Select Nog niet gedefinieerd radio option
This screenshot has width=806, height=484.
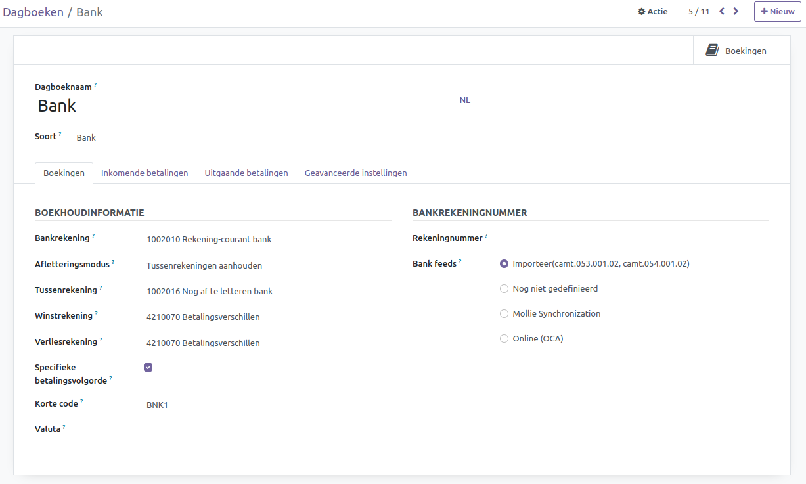504,288
